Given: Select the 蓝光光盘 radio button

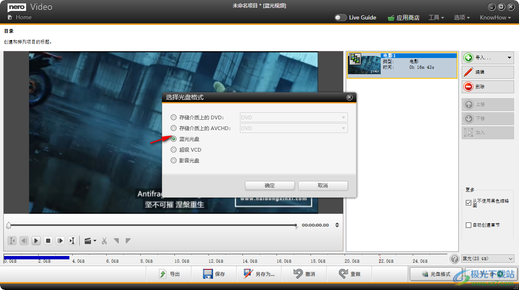Looking at the screenshot, I should coord(174,139).
